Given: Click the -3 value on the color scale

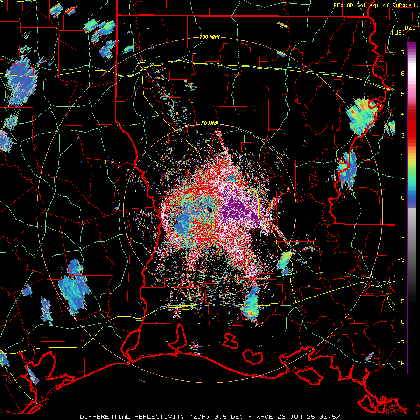Looking at the screenshot, I should click(401, 260).
